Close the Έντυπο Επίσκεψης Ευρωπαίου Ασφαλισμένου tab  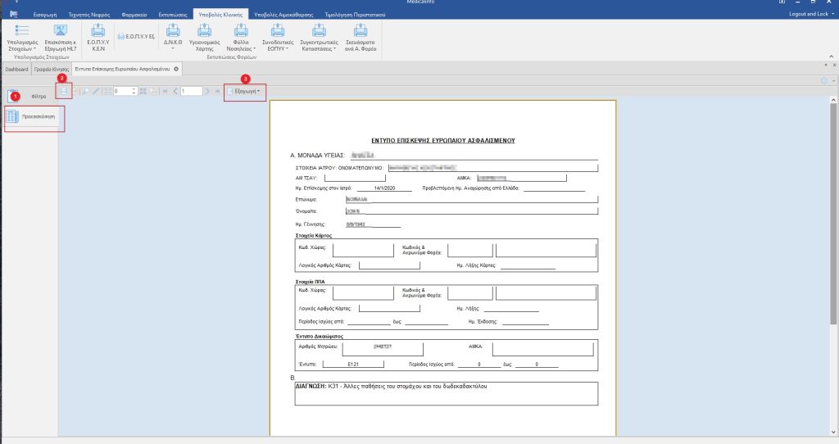[x=175, y=70]
